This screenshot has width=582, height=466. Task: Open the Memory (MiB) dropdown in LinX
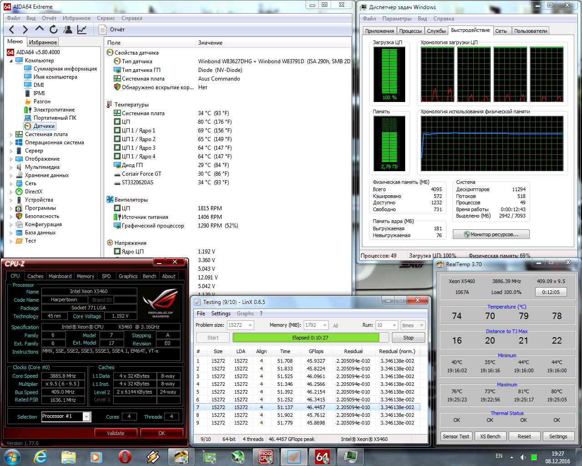(x=325, y=325)
